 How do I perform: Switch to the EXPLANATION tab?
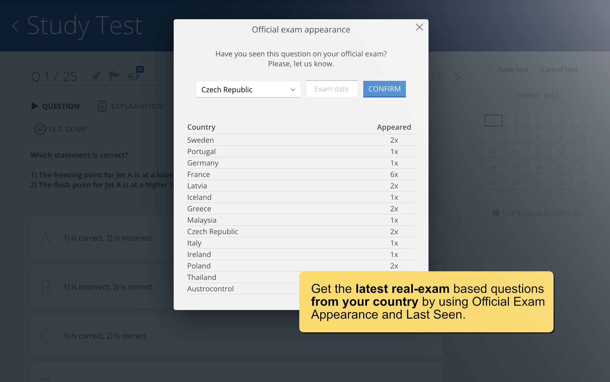130,106
